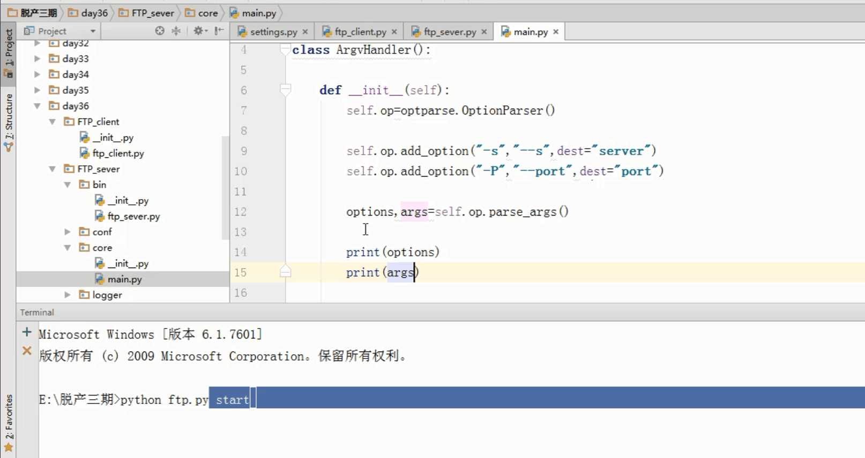Collapse the FTP_client folder
The width and height of the screenshot is (865, 458).
click(x=52, y=121)
